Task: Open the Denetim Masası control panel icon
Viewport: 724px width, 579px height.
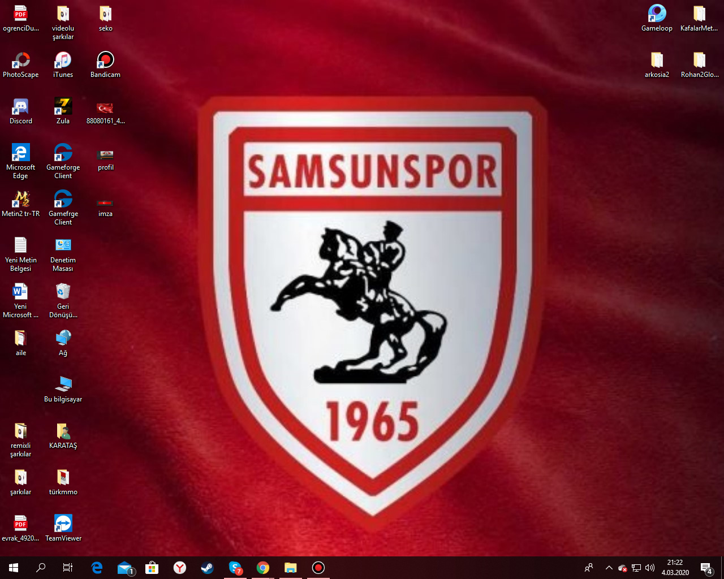Action: (63, 254)
